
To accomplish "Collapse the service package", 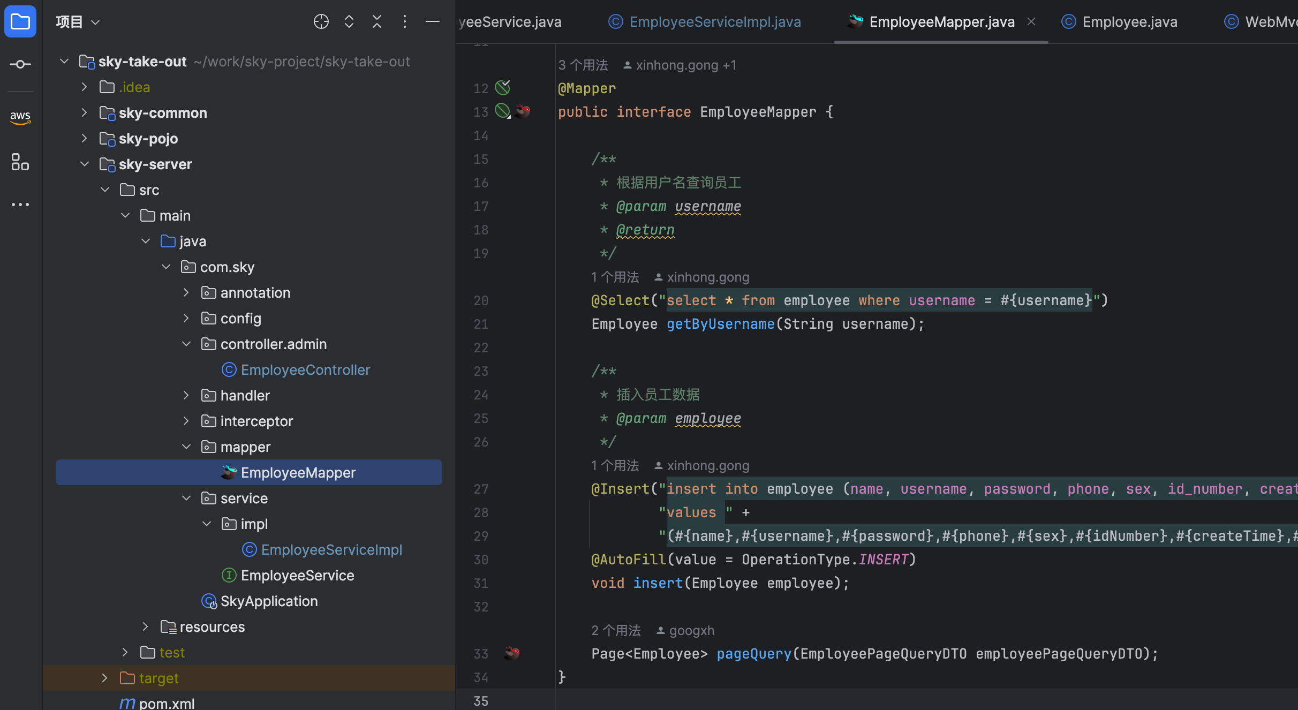I will coord(186,498).
